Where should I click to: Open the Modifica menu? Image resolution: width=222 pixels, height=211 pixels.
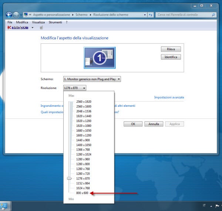coord(22,22)
